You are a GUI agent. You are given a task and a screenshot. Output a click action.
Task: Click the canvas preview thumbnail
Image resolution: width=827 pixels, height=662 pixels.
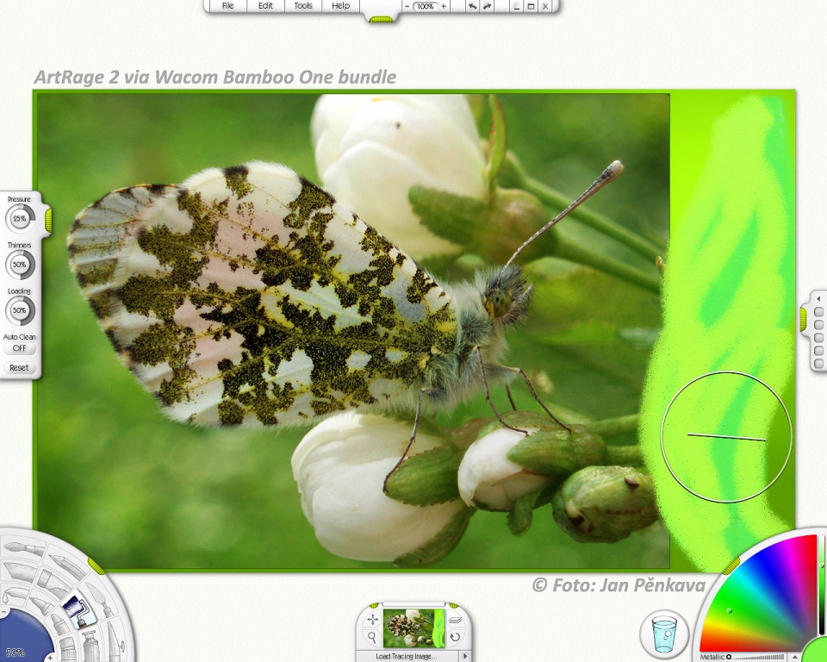(x=413, y=628)
